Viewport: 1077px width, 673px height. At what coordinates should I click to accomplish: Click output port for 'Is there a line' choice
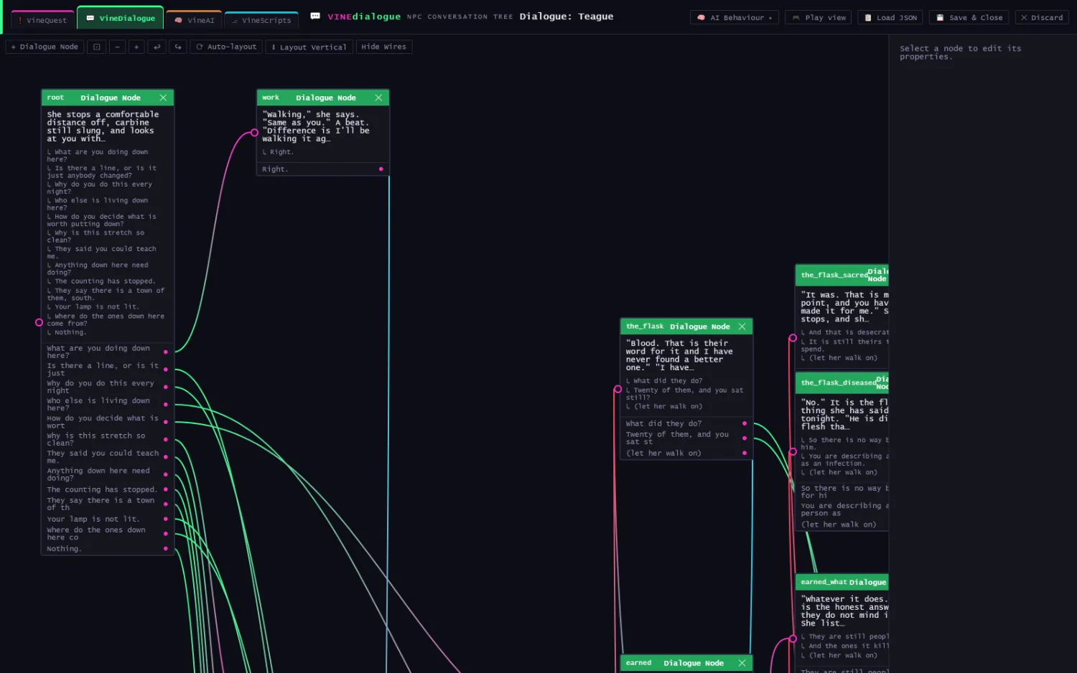(x=165, y=370)
